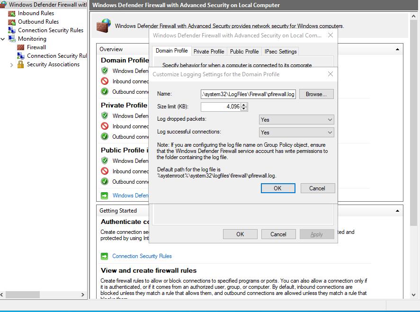
Task: Click the Inbound Rules icon in tree
Action: pyautogui.click(x=12, y=13)
